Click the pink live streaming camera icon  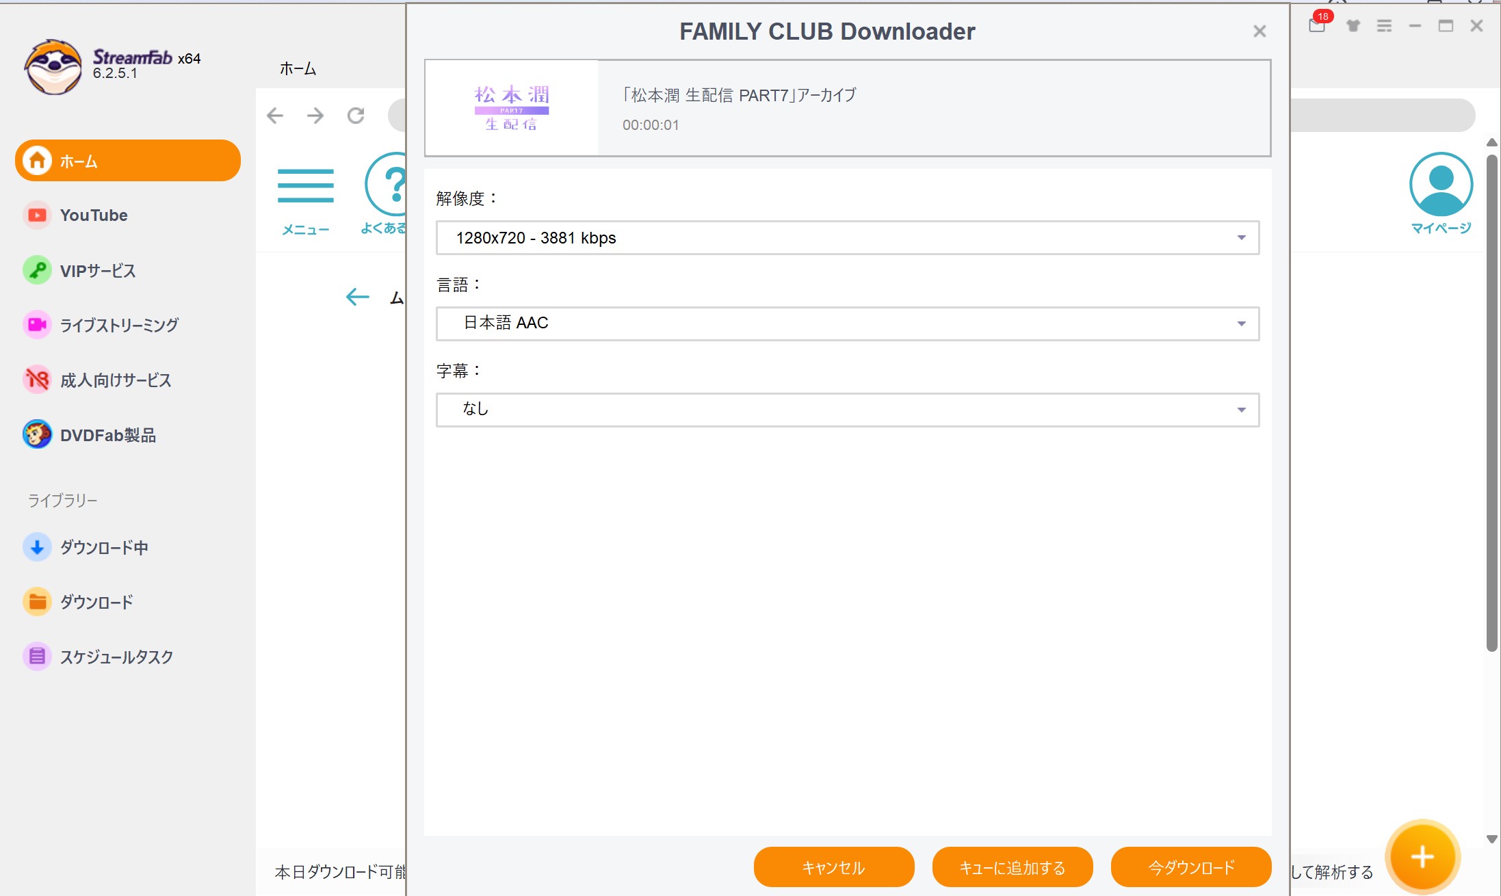click(37, 325)
